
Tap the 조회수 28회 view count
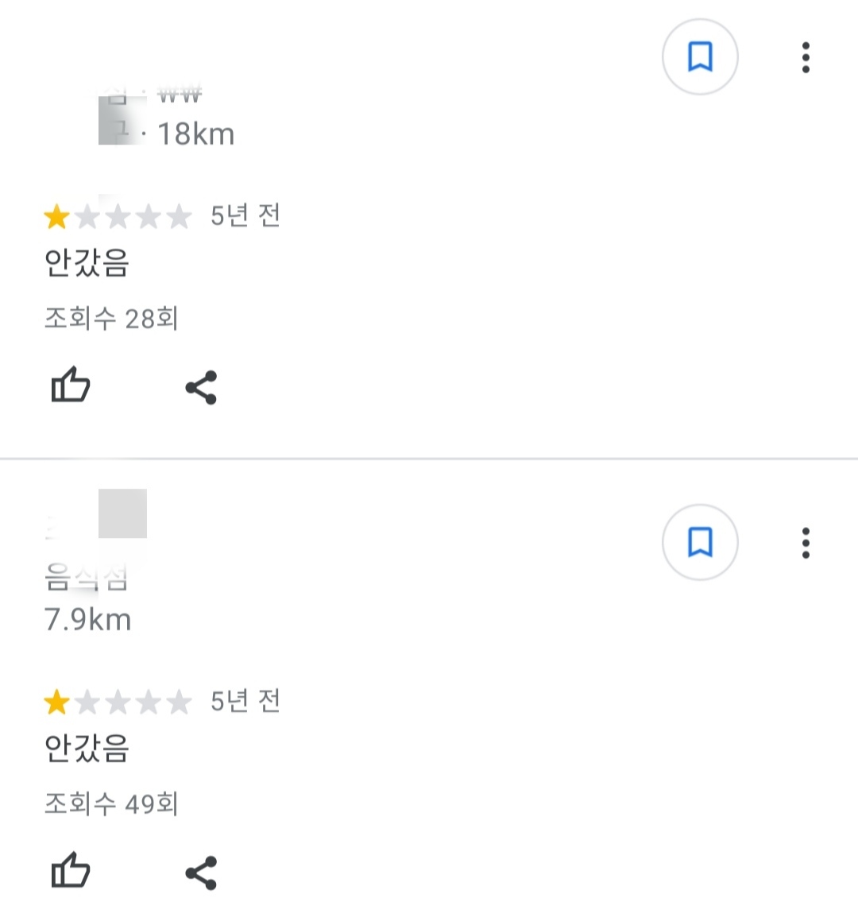111,318
